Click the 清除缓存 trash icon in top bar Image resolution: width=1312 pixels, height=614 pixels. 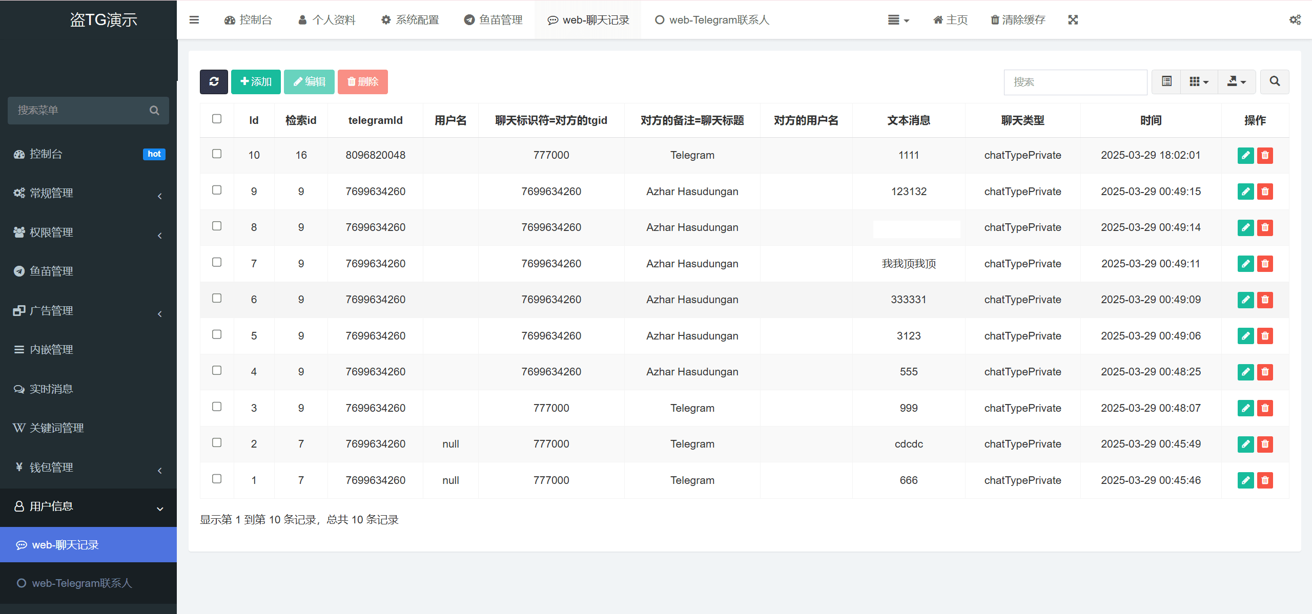[x=993, y=19]
